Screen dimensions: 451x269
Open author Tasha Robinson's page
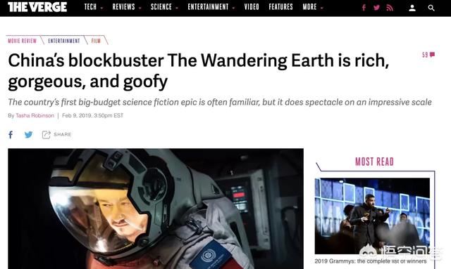click(x=35, y=116)
